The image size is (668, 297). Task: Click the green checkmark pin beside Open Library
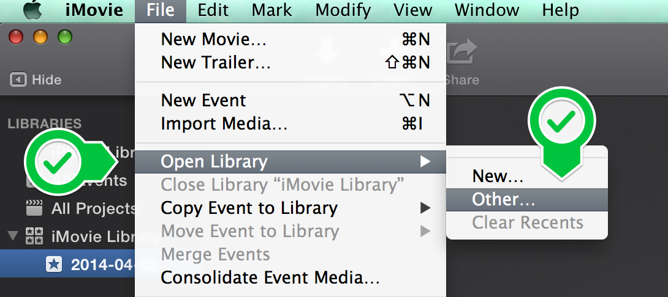(70, 162)
